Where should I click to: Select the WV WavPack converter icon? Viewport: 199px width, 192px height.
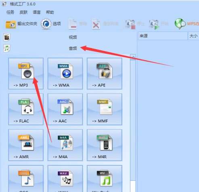105,179
